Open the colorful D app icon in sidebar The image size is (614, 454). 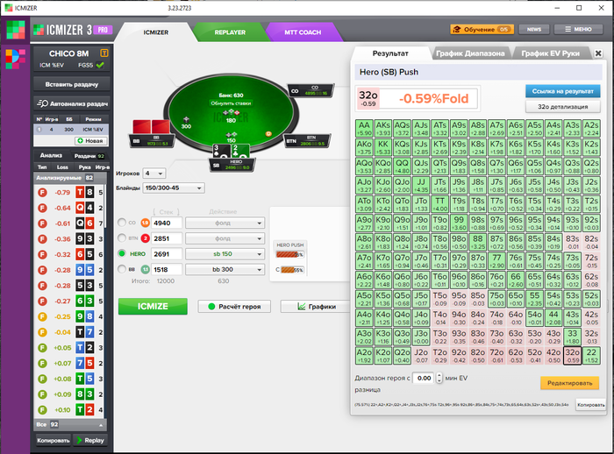point(16,59)
